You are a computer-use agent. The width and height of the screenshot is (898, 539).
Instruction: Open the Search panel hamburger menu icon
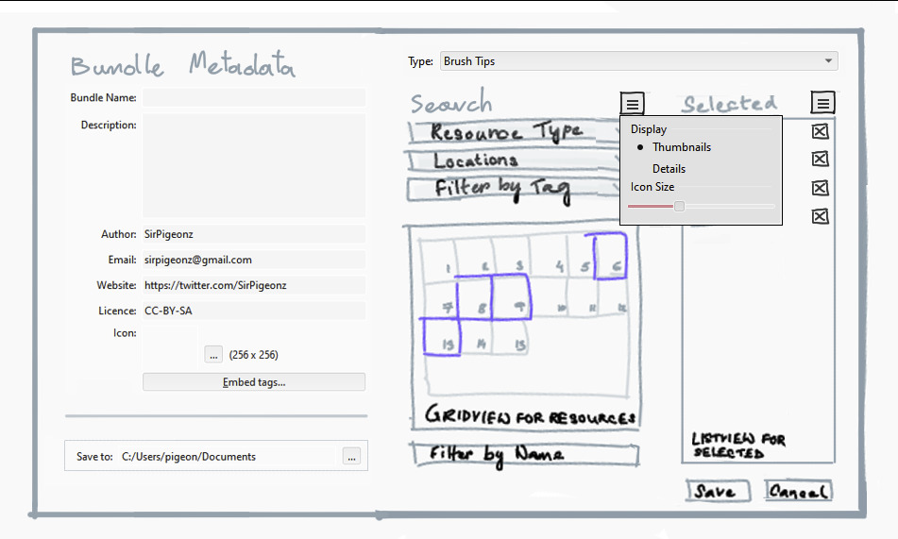click(633, 104)
